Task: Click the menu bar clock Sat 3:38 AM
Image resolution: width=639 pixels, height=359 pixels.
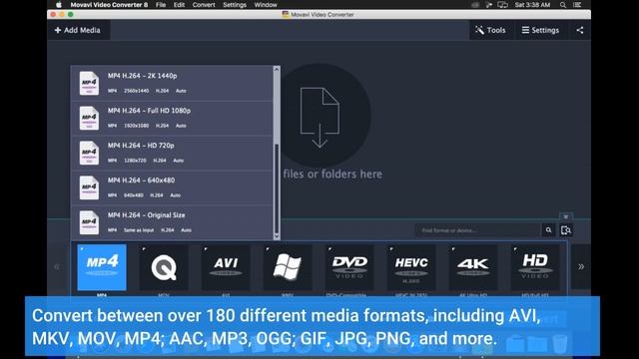Action: [532, 5]
